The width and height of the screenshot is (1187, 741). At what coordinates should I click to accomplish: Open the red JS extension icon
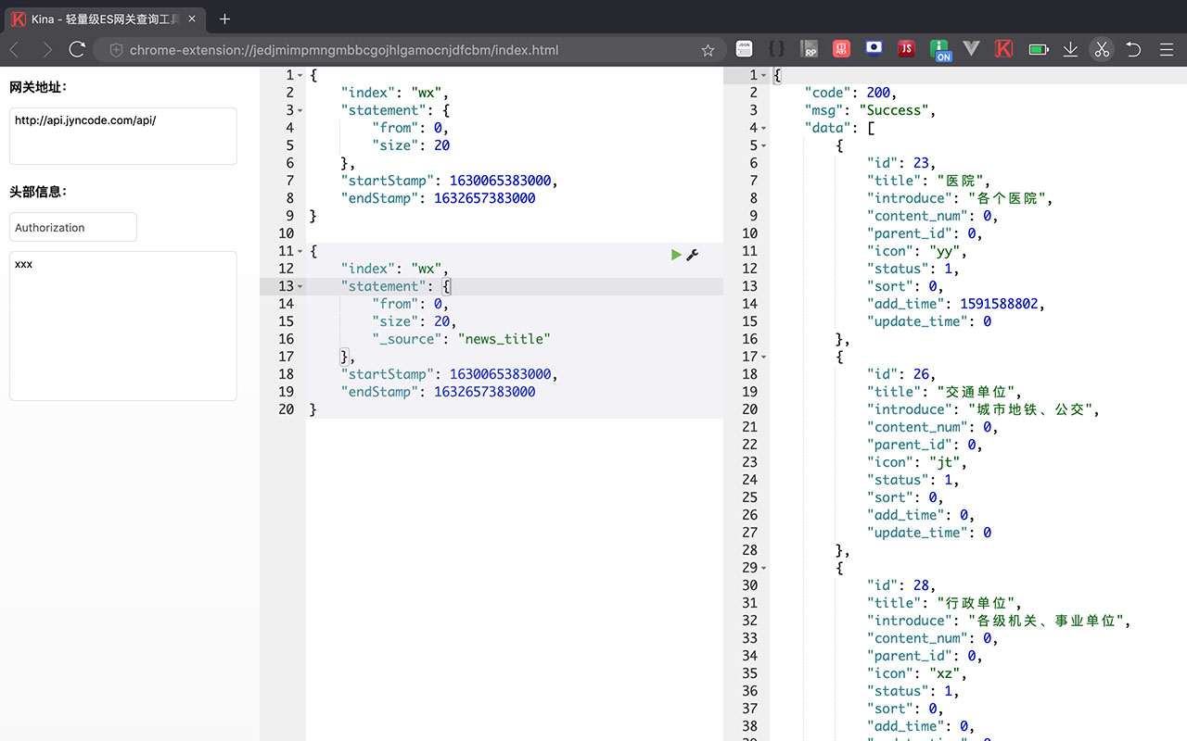(x=905, y=49)
